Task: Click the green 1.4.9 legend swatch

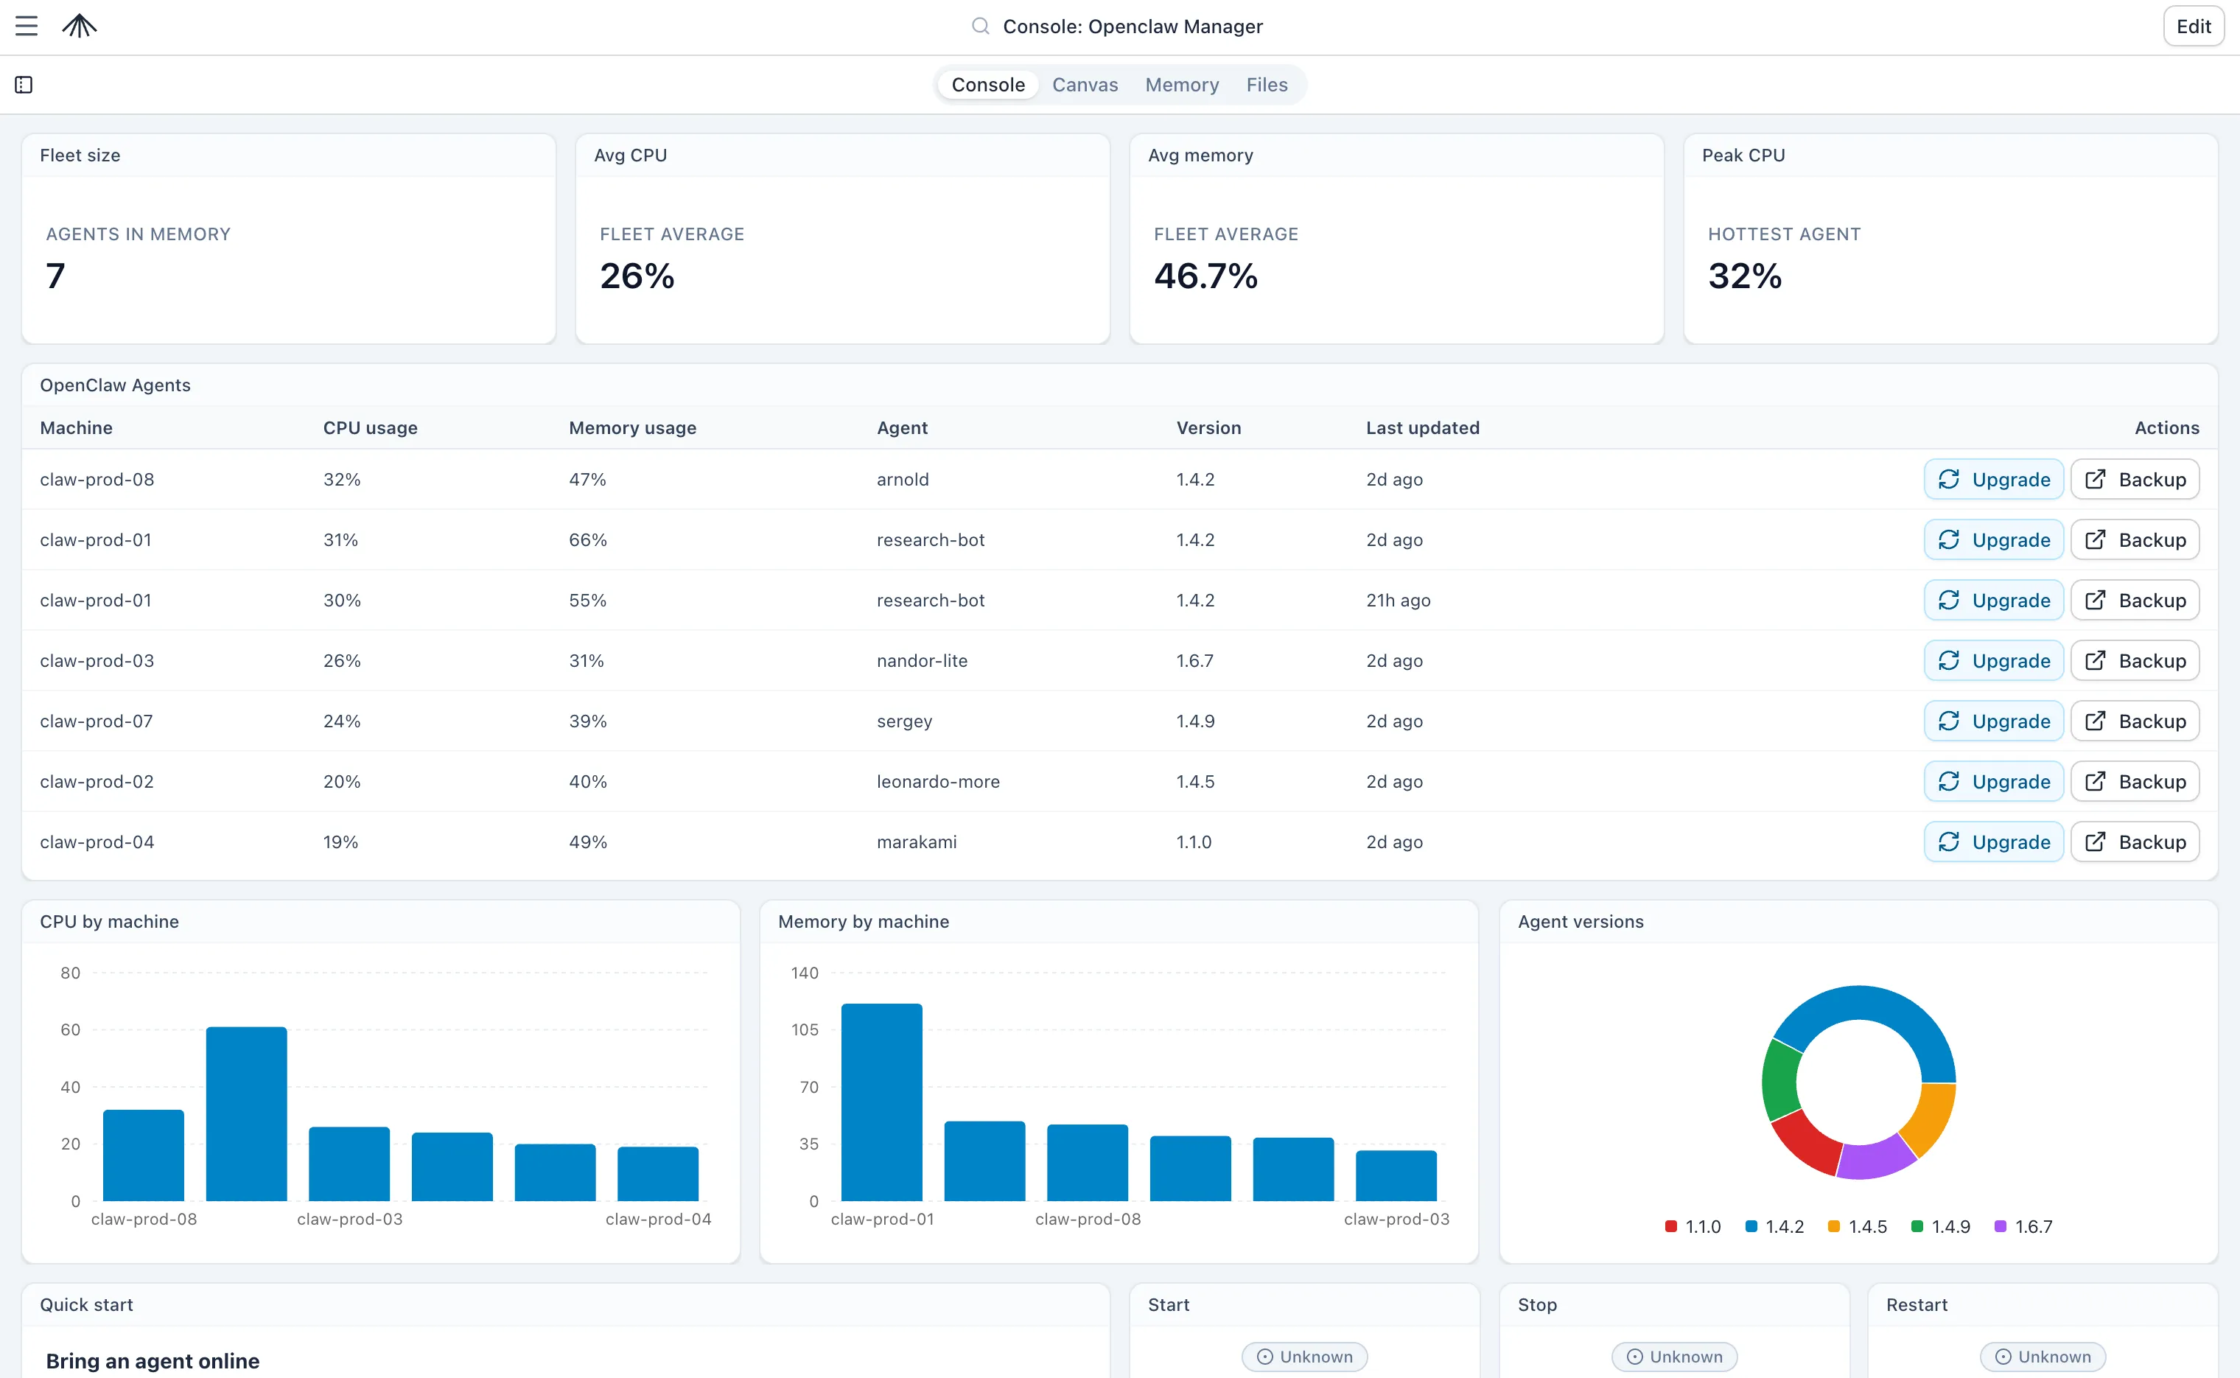Action: pyautogui.click(x=1917, y=1227)
